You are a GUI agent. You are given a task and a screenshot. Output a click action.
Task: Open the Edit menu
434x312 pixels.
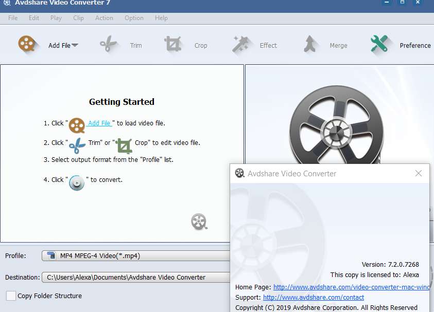coord(34,18)
